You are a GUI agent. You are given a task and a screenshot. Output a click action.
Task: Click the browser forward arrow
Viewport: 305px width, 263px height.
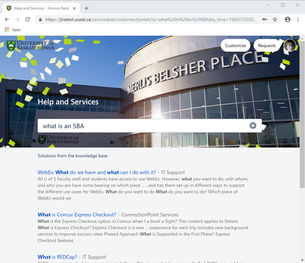[18, 19]
